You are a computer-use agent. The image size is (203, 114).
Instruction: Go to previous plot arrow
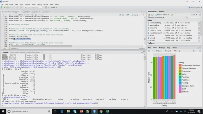point(149,51)
